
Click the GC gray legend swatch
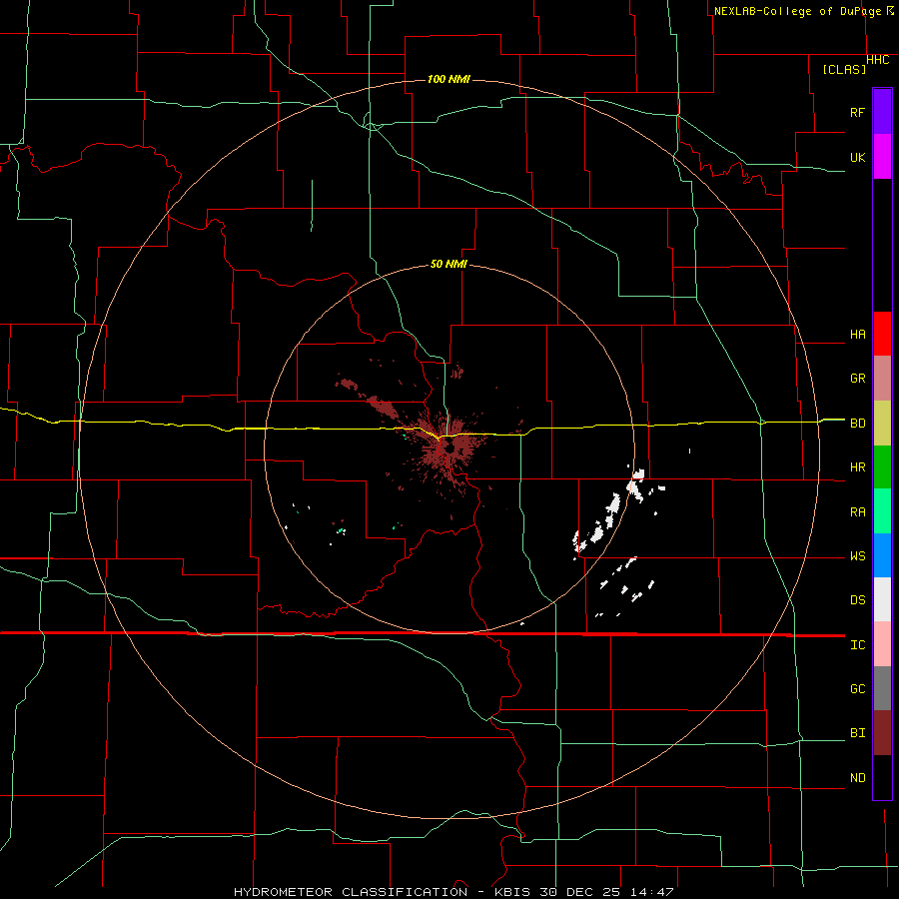882,688
